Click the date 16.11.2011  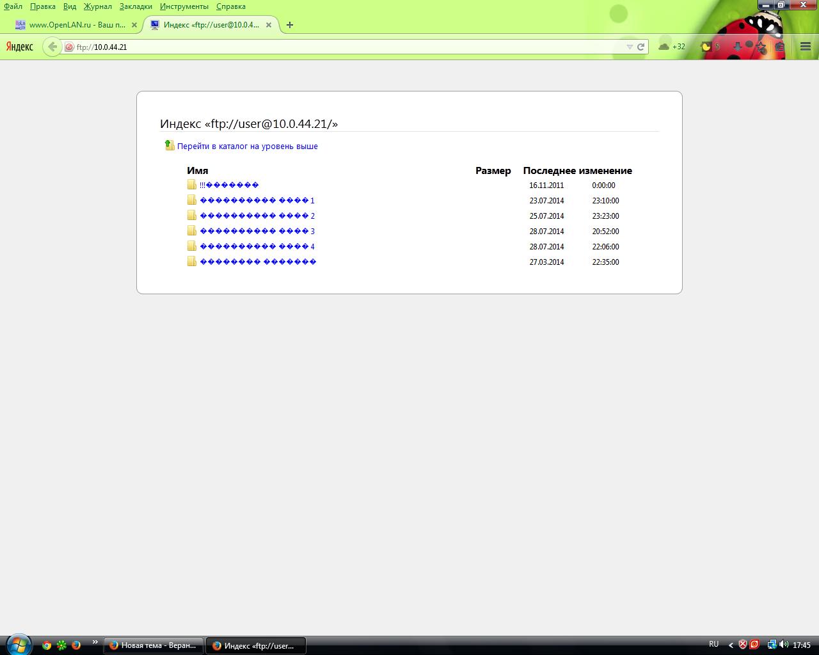[x=546, y=185]
